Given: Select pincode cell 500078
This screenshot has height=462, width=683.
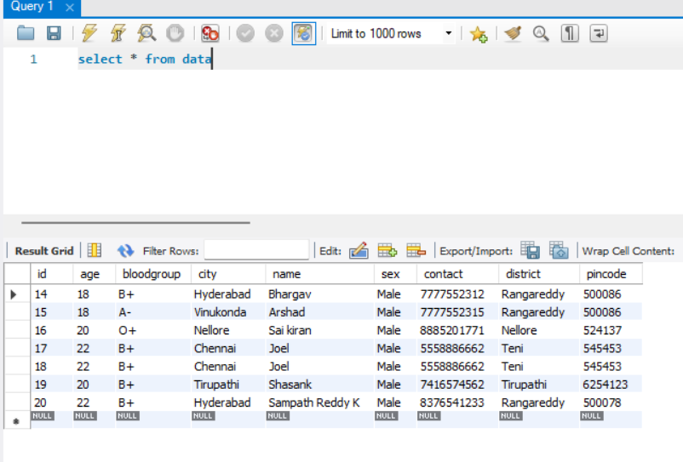Looking at the screenshot, I should (x=611, y=402).
